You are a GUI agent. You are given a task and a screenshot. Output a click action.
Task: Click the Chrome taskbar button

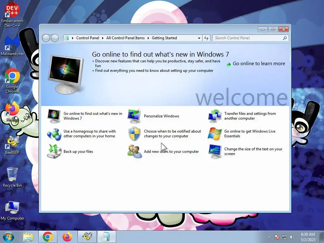(48, 237)
